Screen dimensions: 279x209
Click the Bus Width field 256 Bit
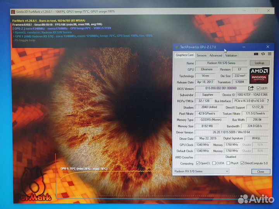pyautogui.click(x=257, y=120)
